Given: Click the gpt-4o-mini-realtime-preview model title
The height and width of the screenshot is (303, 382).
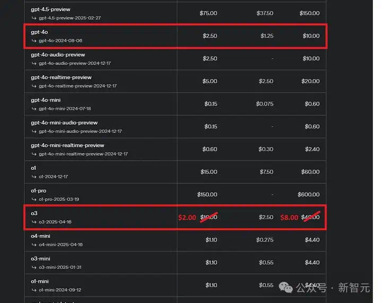Looking at the screenshot, I should point(67,145).
